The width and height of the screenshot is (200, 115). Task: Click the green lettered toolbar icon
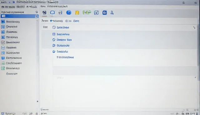(87, 12)
